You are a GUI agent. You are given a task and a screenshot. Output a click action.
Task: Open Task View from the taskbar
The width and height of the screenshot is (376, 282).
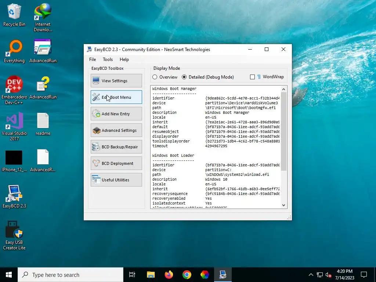point(132,275)
